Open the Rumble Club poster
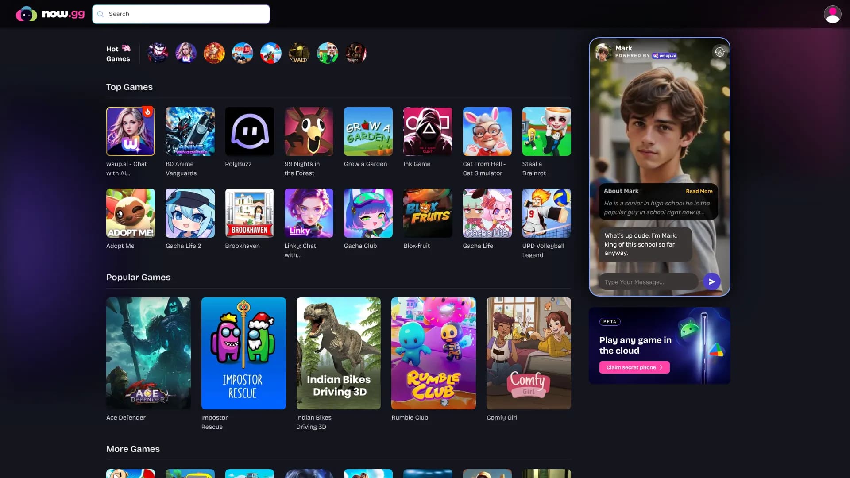850x478 pixels. point(433,353)
